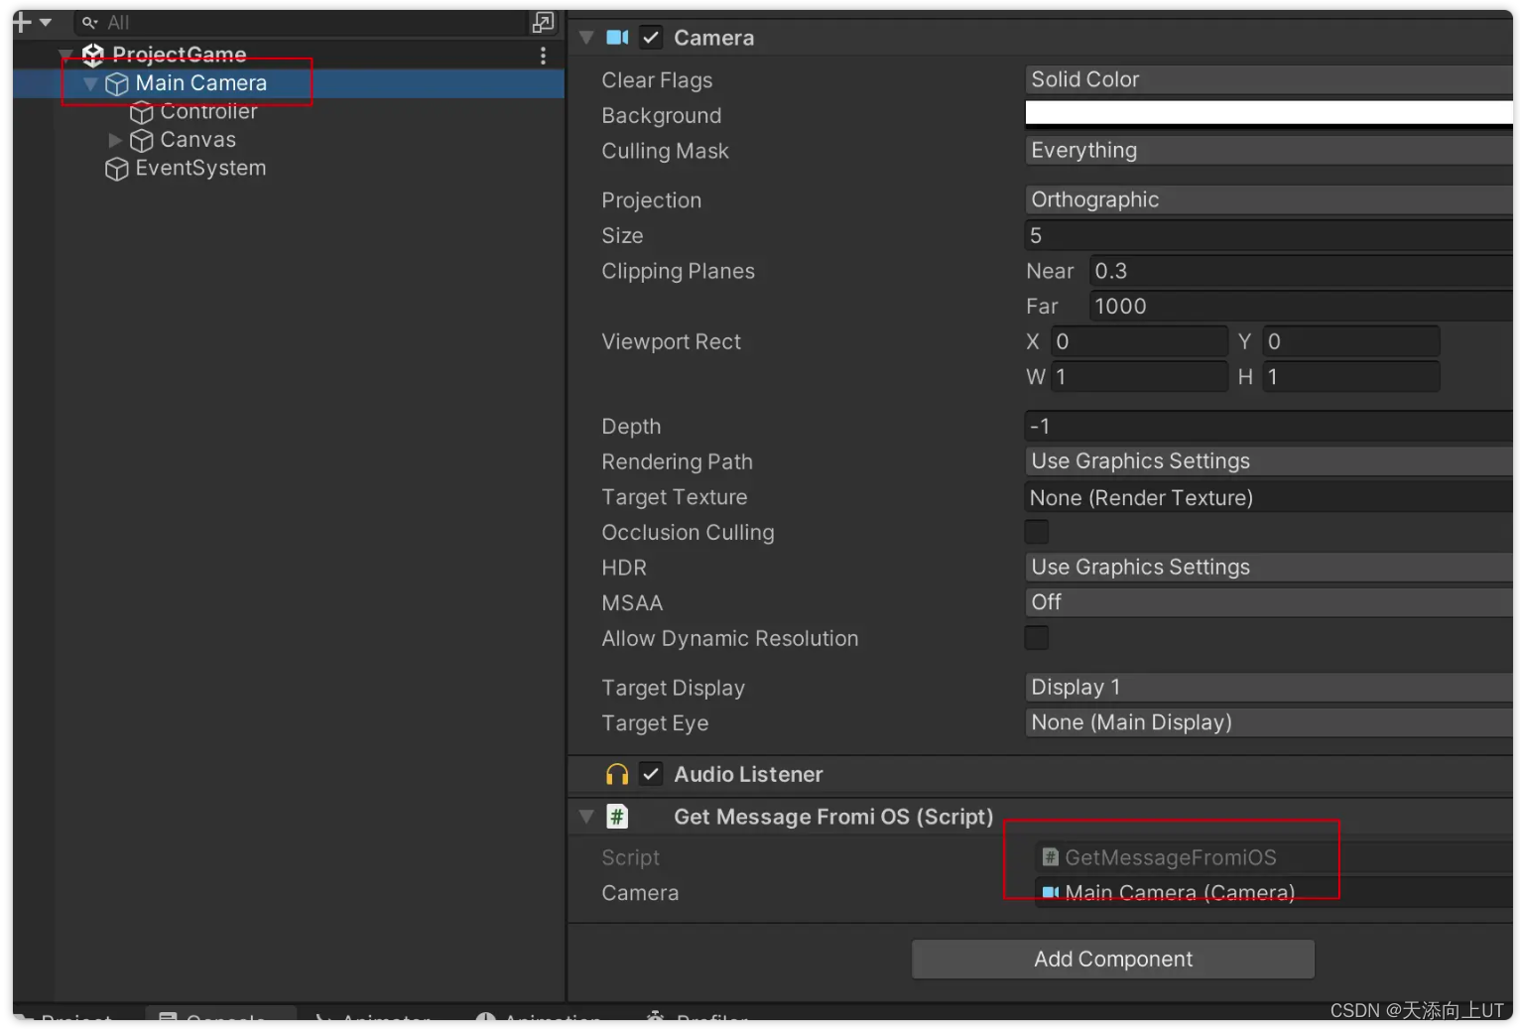Disable the Camera component checkbox
The height and width of the screenshot is (1030, 1520).
tap(651, 38)
